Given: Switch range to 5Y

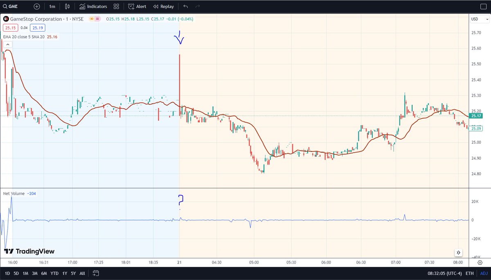Looking at the screenshot, I should (73, 273).
